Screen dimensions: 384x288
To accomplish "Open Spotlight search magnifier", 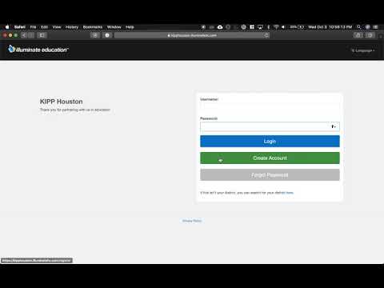I will point(359,27).
